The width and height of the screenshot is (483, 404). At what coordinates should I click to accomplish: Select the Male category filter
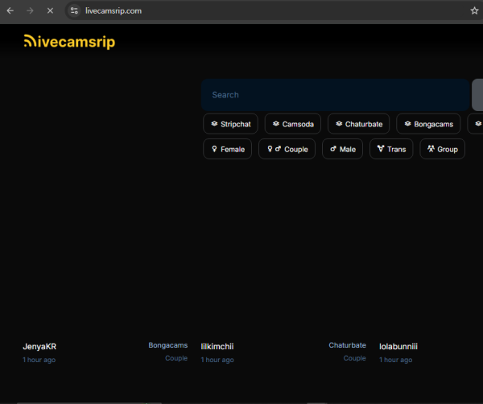click(343, 149)
